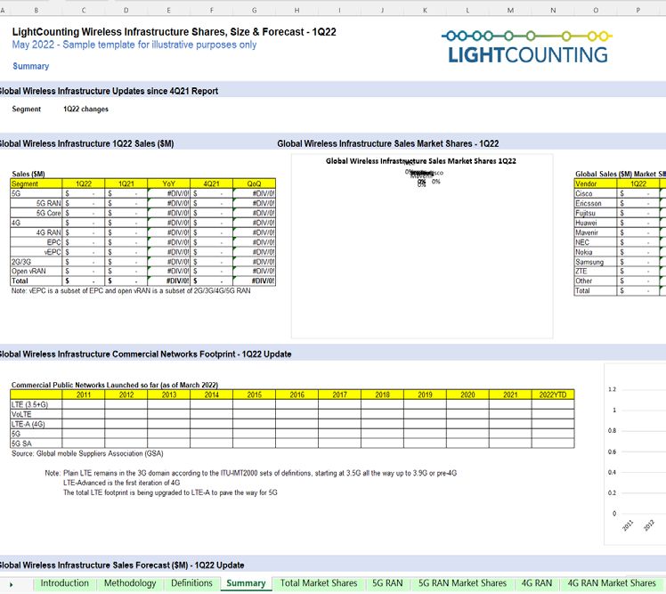Select the NEC vendor cell
Screen dimensions: 666x594
tap(595, 242)
